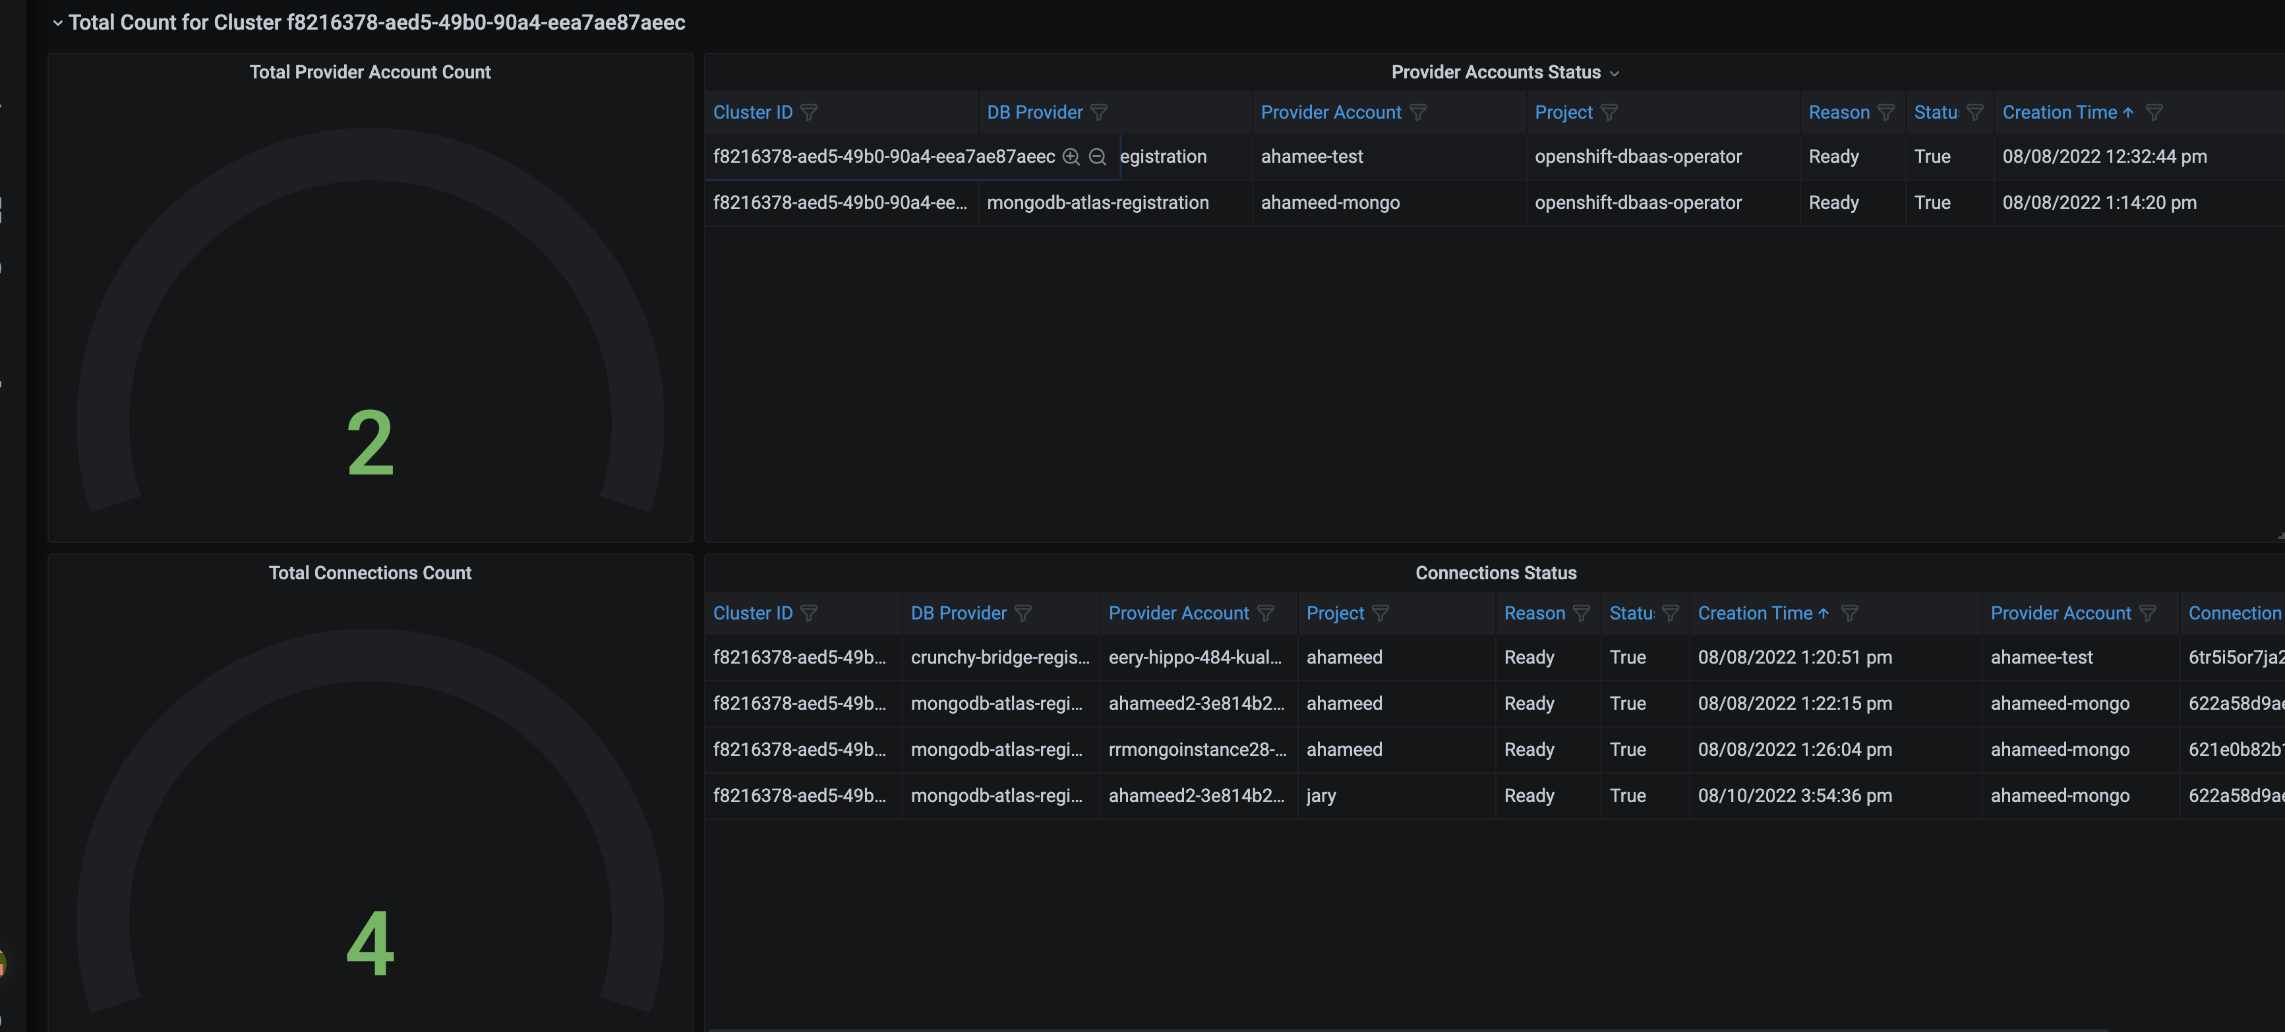Image resolution: width=2285 pixels, height=1032 pixels.
Task: Click the Total Connections Count panel title
Action: (x=370, y=573)
